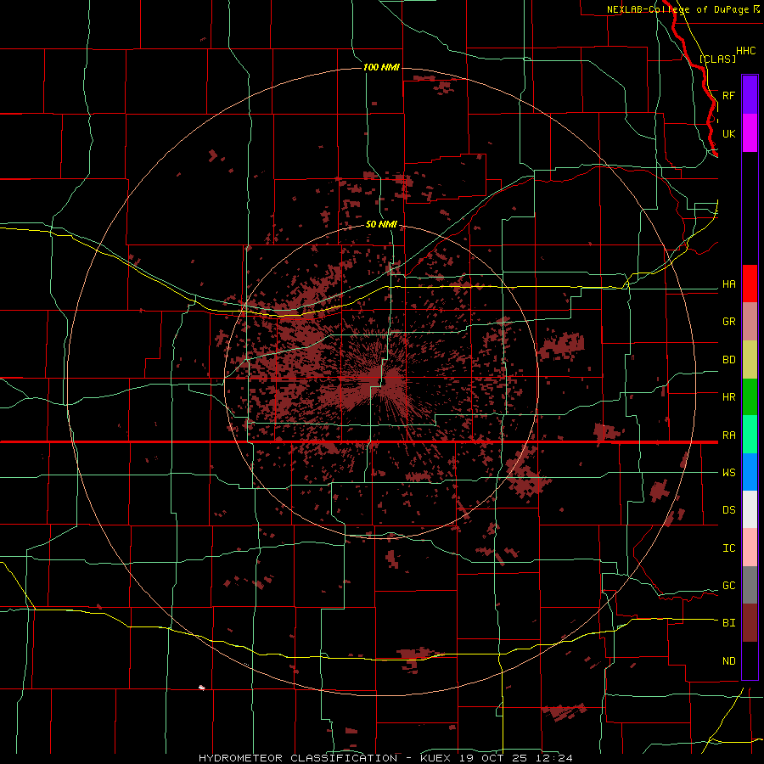Image resolution: width=764 pixels, height=764 pixels.
Task: Click the UK magenta legend swatch
Action: tap(750, 133)
